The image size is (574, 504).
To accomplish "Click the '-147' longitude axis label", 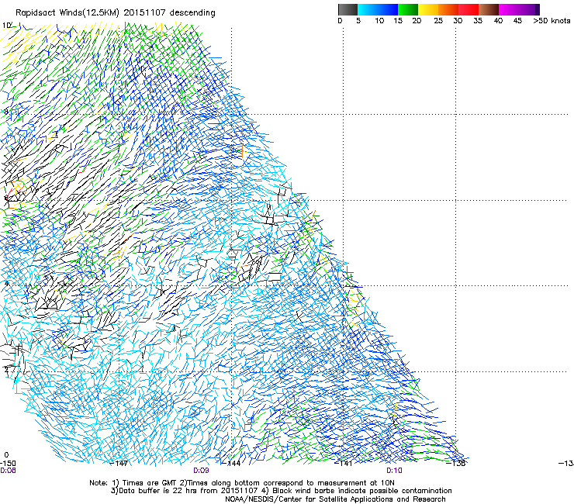I will coord(119,464).
